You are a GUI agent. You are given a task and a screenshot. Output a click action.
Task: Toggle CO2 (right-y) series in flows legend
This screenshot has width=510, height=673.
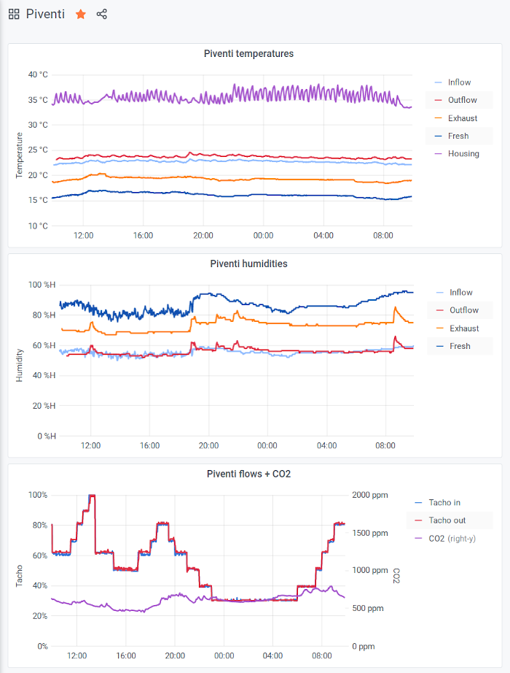(x=452, y=538)
